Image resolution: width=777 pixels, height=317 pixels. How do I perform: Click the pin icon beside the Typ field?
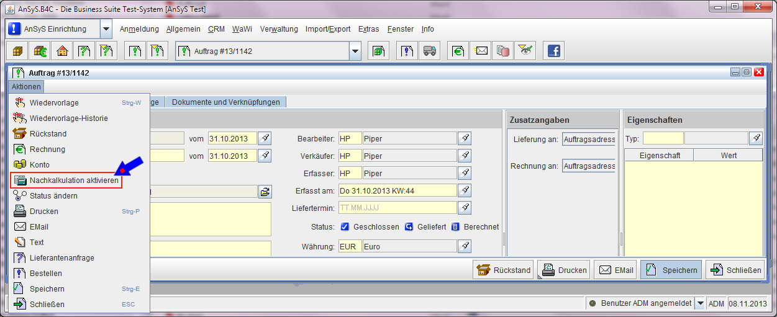[x=756, y=138]
